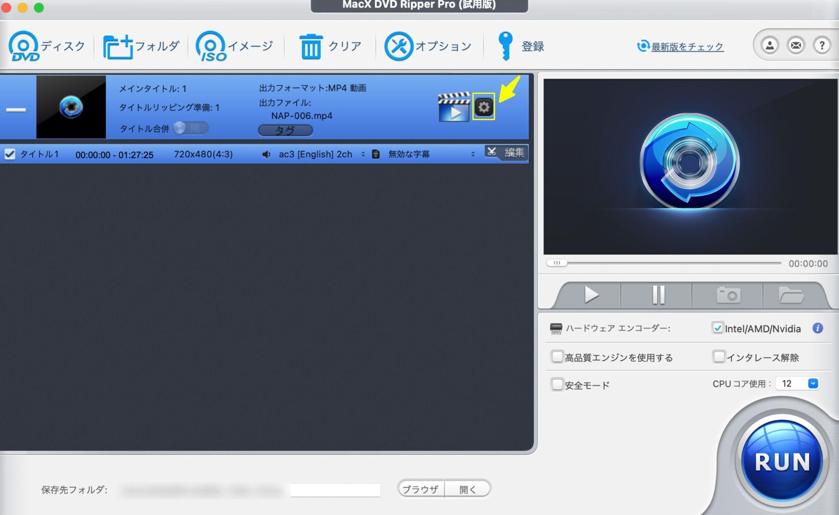Open the user account icon
The height and width of the screenshot is (515, 839).
coord(770,45)
